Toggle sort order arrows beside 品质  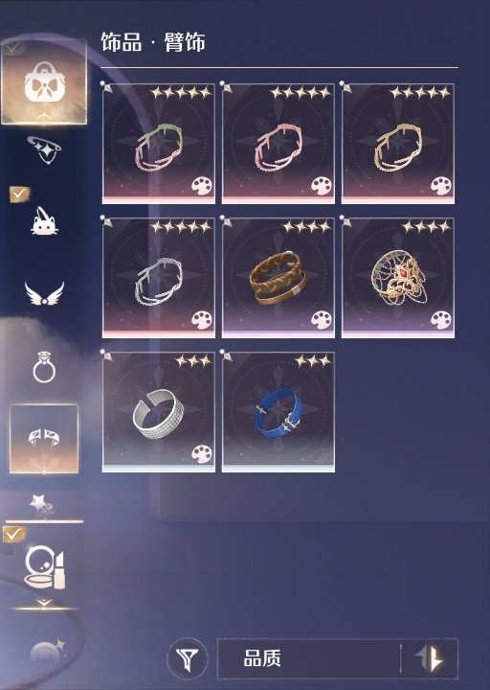tap(430, 658)
